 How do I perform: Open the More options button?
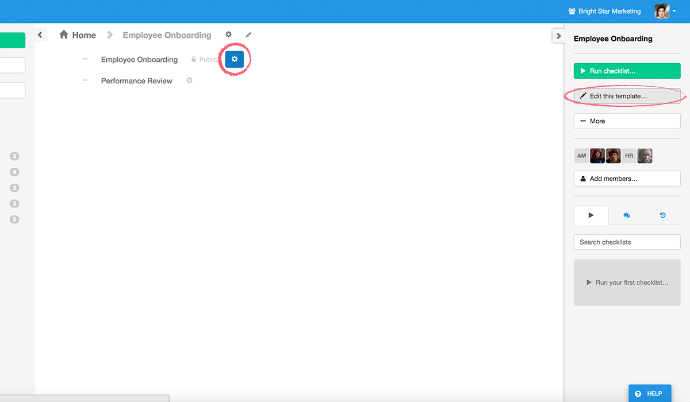click(x=627, y=121)
